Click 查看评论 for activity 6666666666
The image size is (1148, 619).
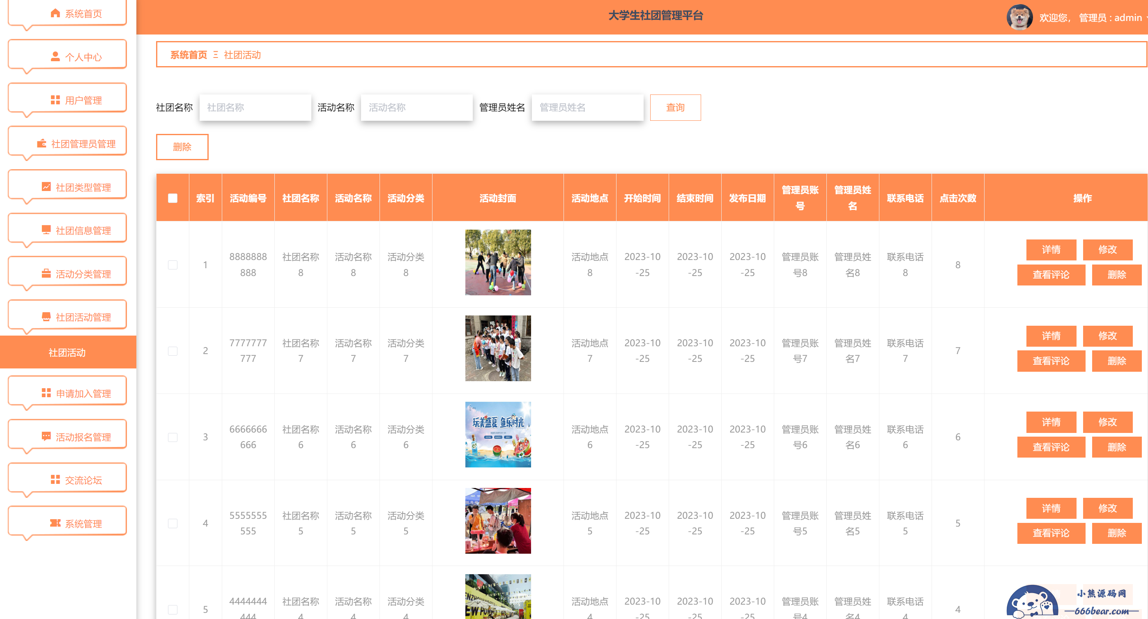[1051, 447]
